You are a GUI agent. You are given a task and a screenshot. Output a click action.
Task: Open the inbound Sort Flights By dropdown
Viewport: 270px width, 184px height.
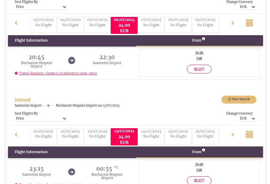(x=41, y=119)
